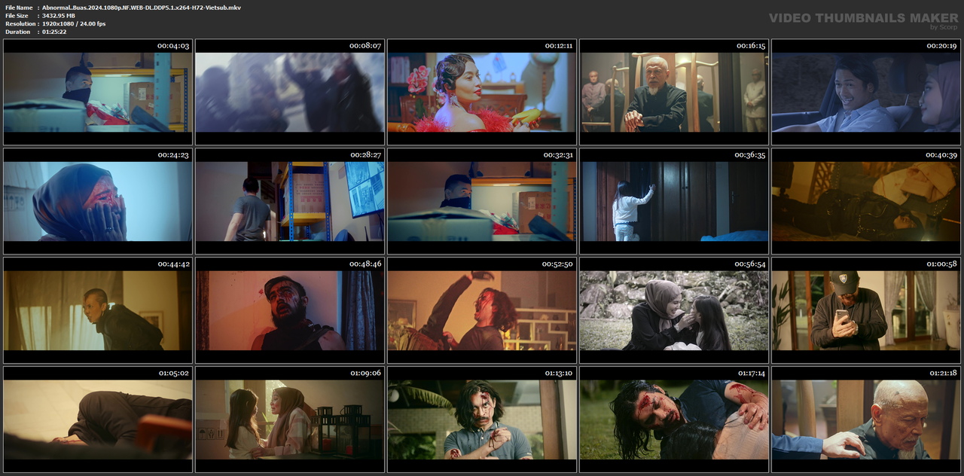This screenshot has height=476, width=964.
Task: Open the 00:32:31 masked man thumbnail
Action: 482,201
